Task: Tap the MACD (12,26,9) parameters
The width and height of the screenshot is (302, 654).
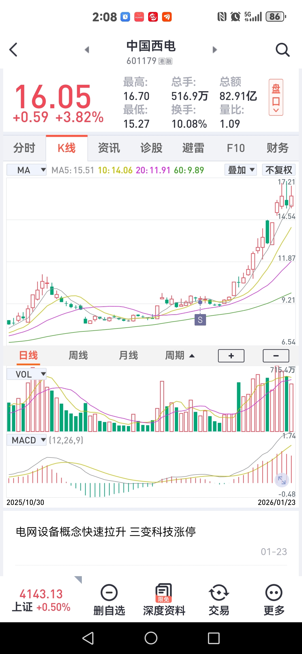Action: pos(66,440)
